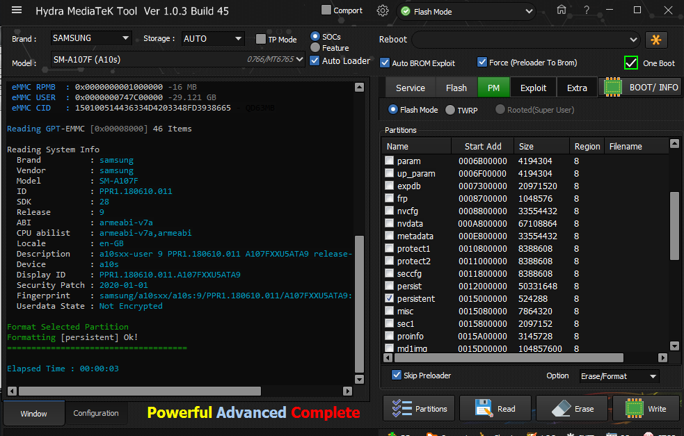Open the hamburger main menu
This screenshot has width=684, height=436.
[17, 10]
